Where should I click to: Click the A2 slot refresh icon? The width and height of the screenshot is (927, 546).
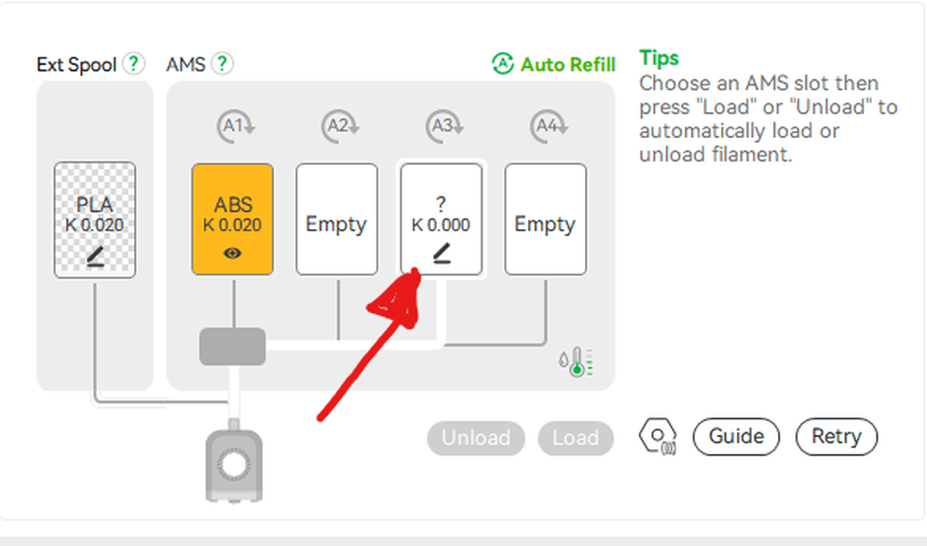tap(336, 126)
